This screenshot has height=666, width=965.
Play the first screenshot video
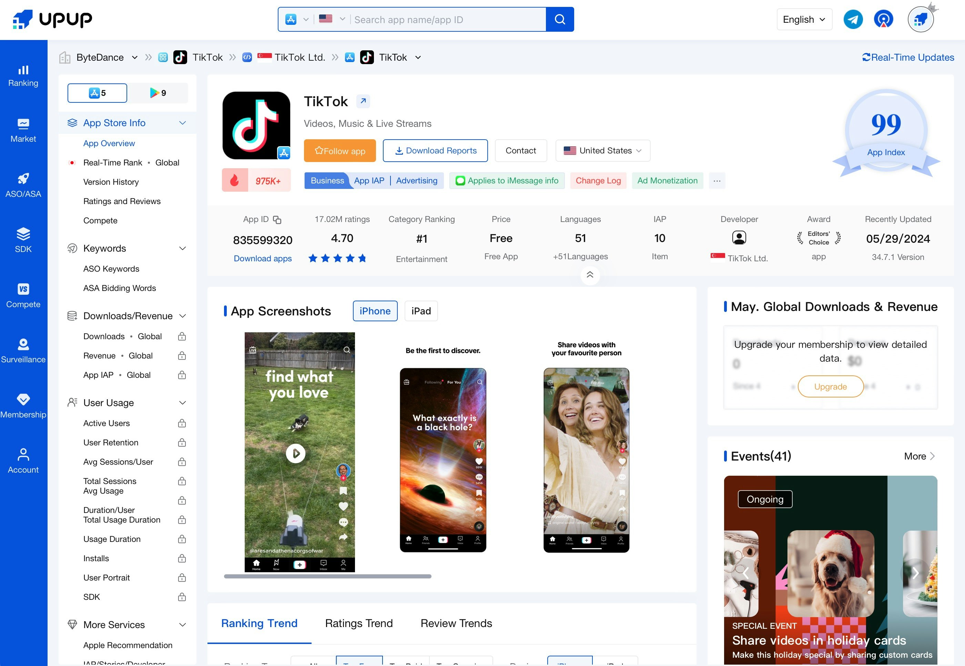tap(296, 453)
